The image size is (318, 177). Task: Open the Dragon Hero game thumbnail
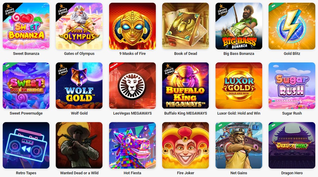pyautogui.click(x=292, y=145)
